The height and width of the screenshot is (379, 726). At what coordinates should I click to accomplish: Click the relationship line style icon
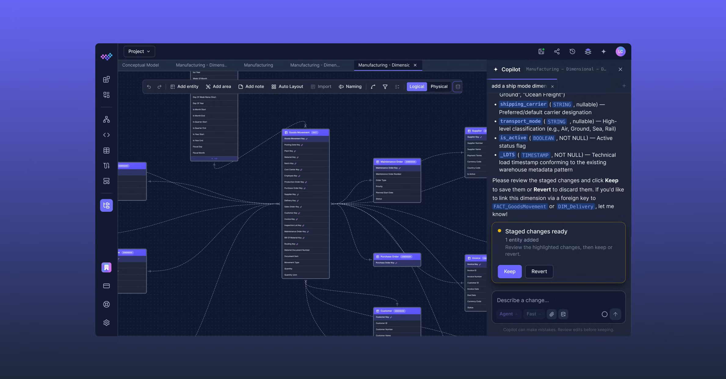[373, 87]
